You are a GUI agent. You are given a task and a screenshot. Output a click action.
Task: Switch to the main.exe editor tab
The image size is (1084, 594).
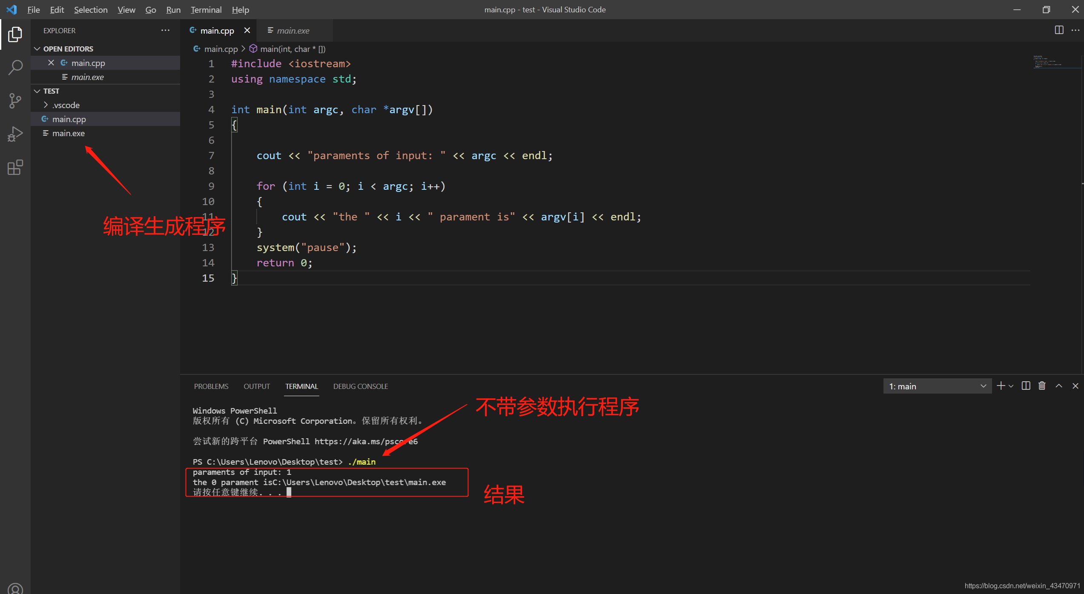(293, 31)
